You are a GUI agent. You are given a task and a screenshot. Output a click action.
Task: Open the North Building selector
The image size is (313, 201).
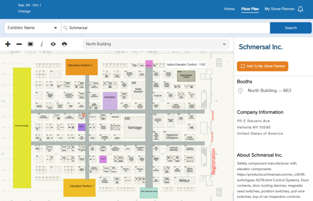156,44
